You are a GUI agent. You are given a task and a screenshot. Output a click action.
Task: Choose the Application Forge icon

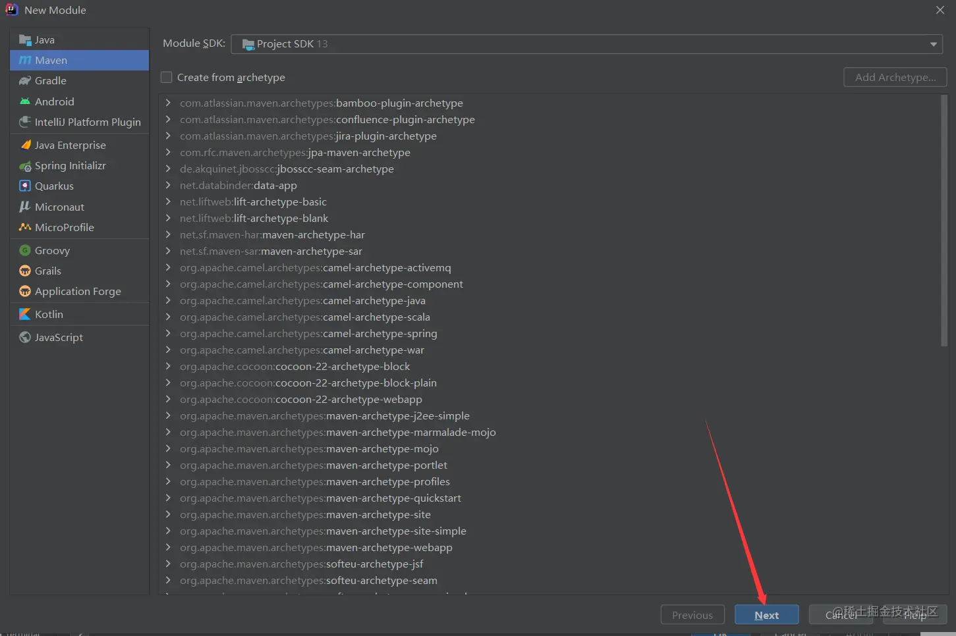25,291
